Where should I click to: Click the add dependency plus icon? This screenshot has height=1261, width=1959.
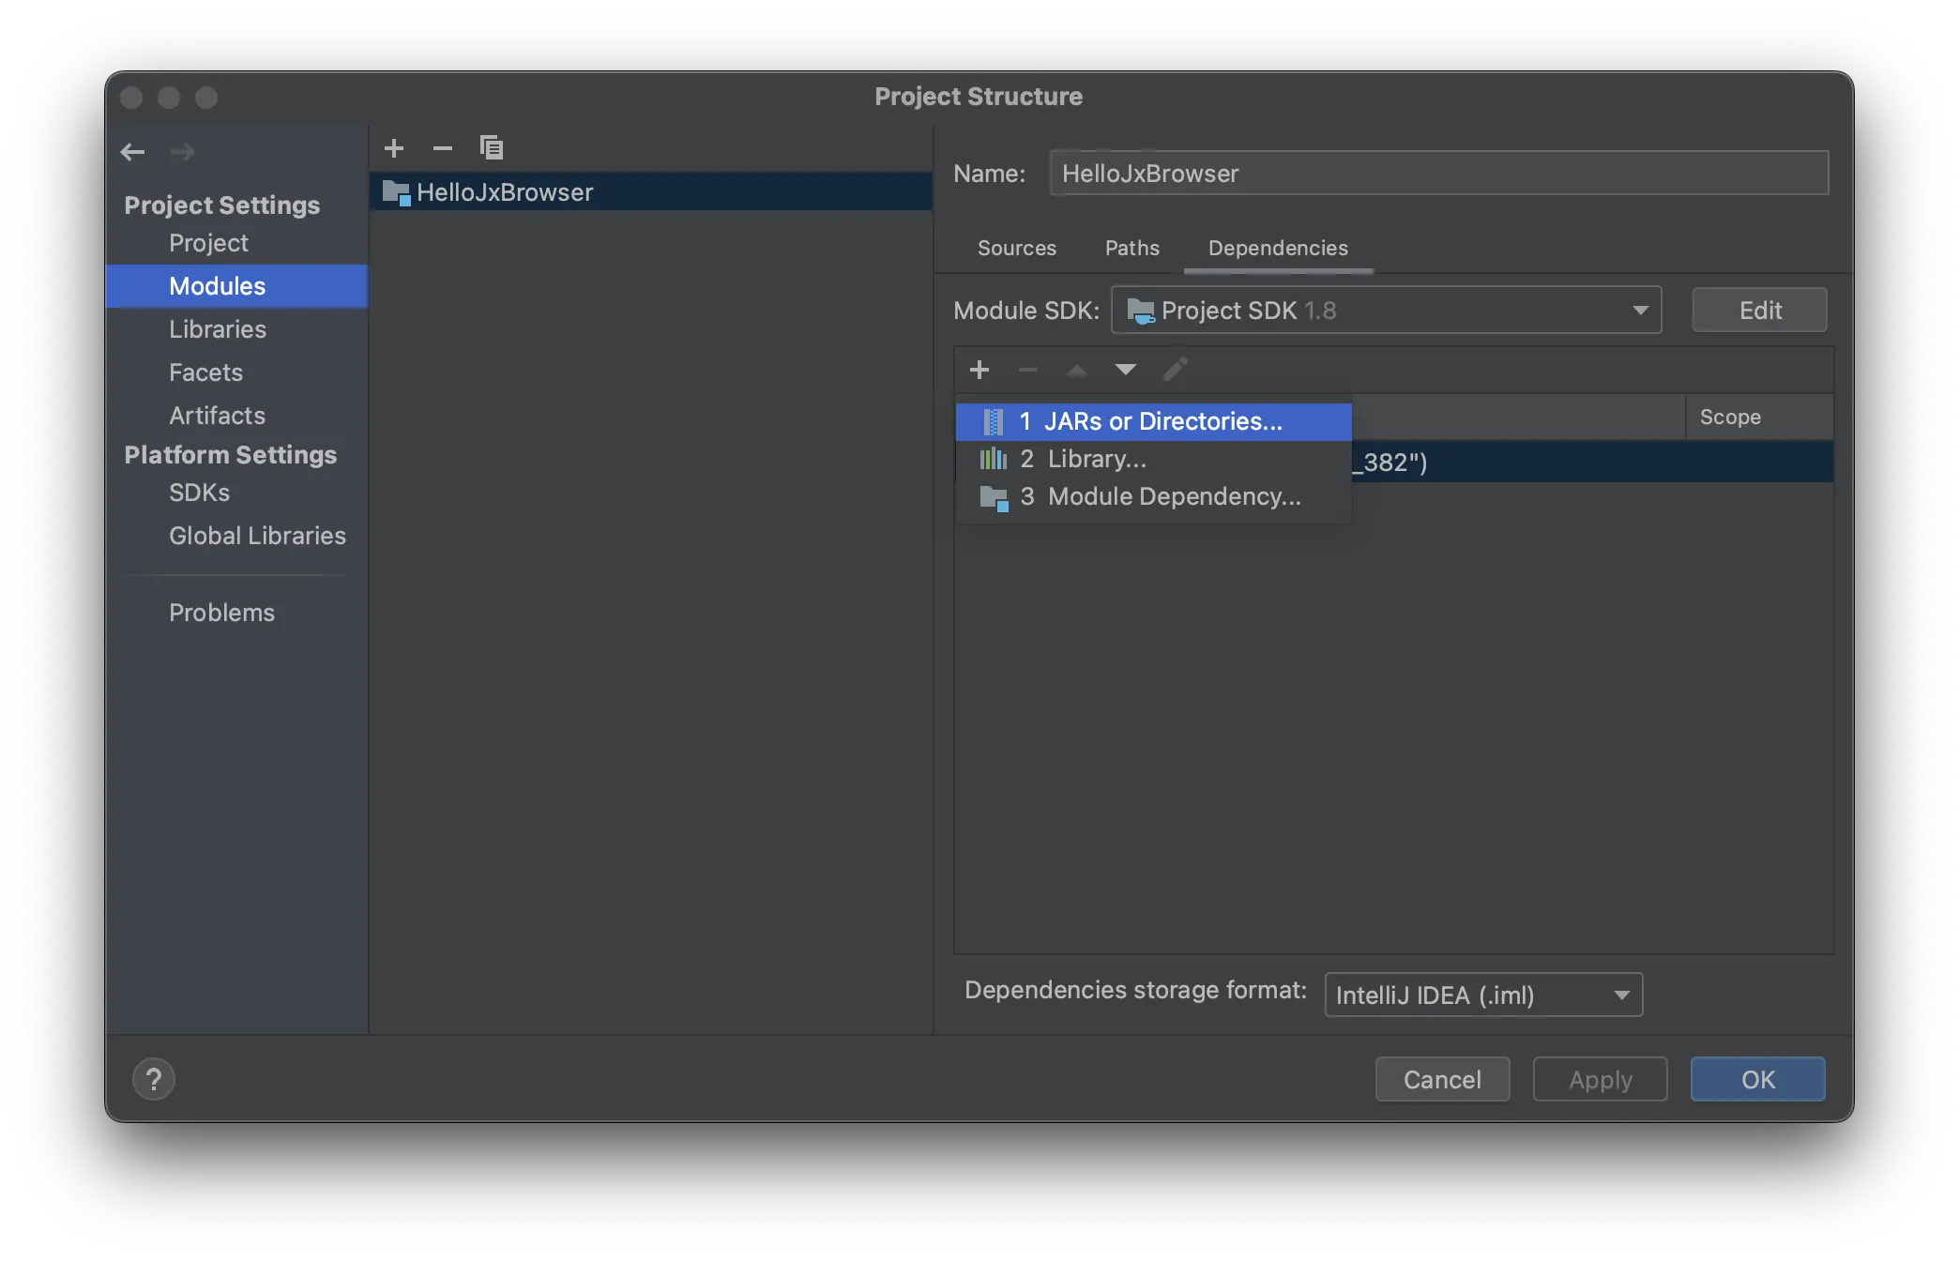coord(979,370)
